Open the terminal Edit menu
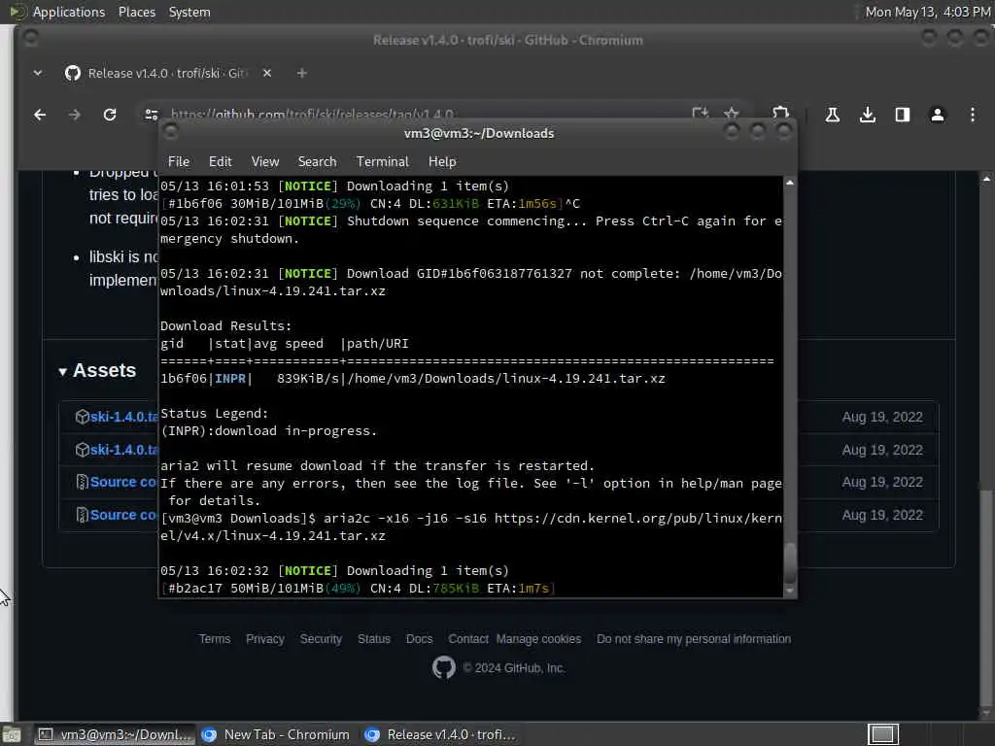 click(221, 162)
